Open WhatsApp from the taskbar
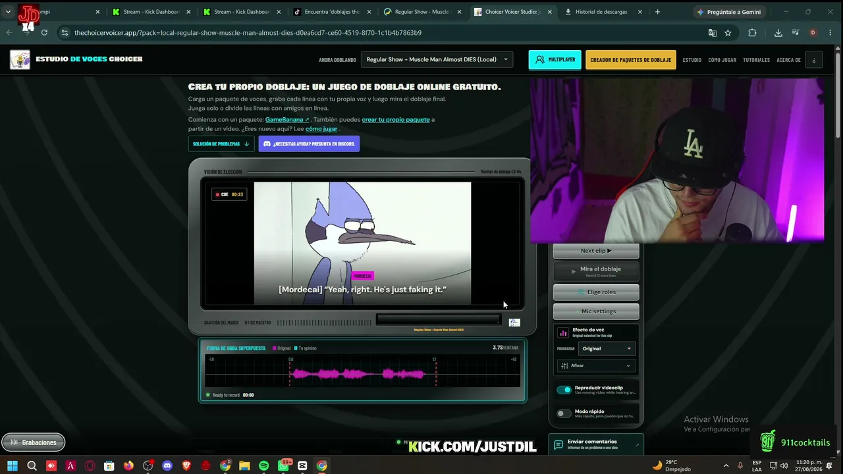The width and height of the screenshot is (843, 474). 284,466
